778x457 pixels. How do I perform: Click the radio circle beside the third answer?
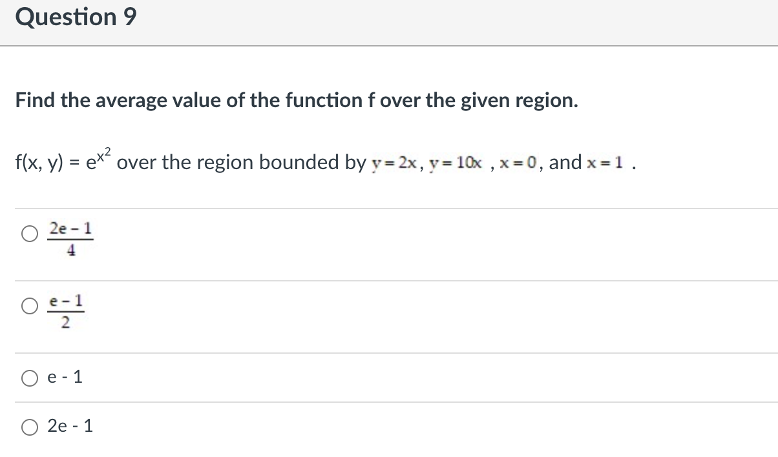click(29, 378)
